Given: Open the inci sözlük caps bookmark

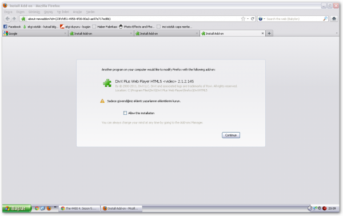Looking at the screenshot, I should tap(174, 27).
